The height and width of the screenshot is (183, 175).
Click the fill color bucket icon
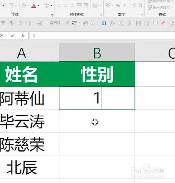(x=24, y=5)
